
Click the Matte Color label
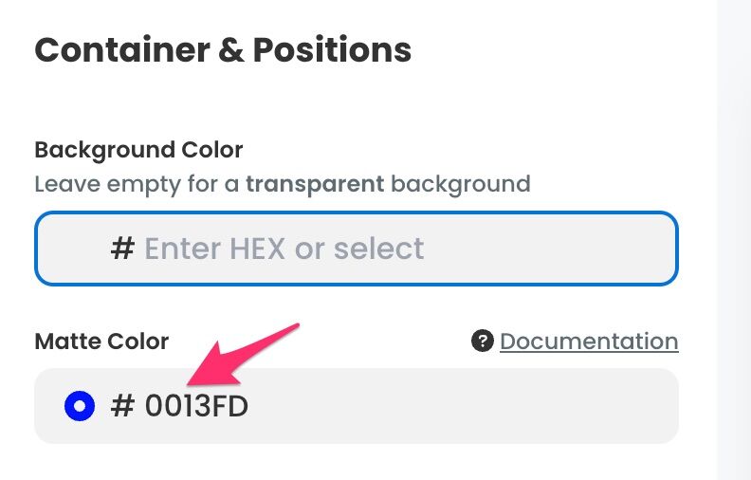[x=101, y=342]
